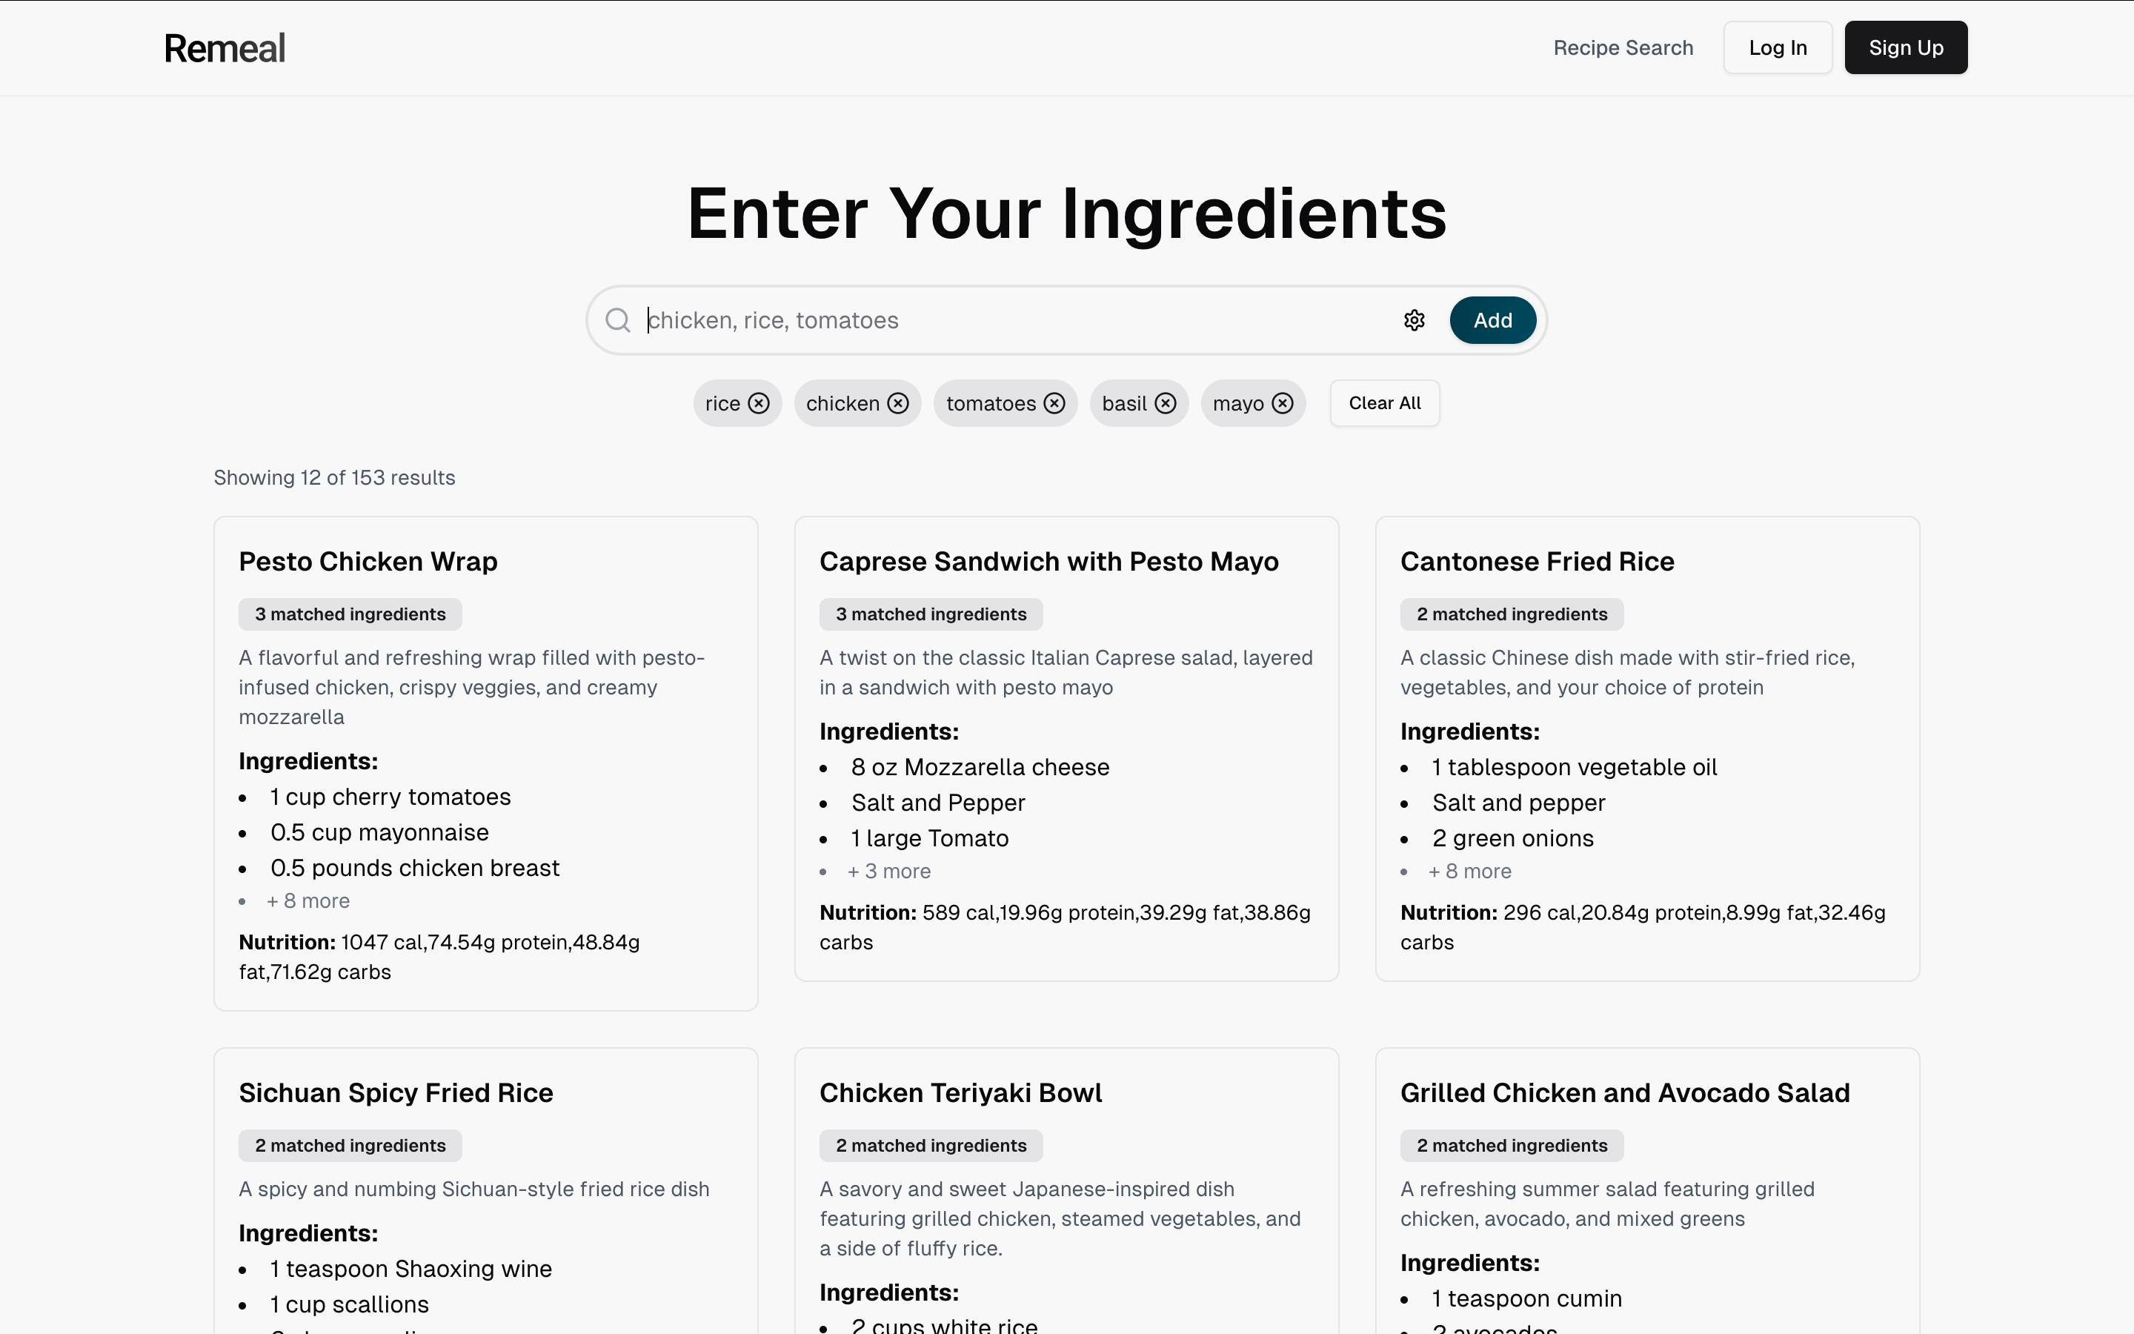The height and width of the screenshot is (1334, 2134).
Task: Remove the rice ingredient tag
Action: [x=758, y=403]
